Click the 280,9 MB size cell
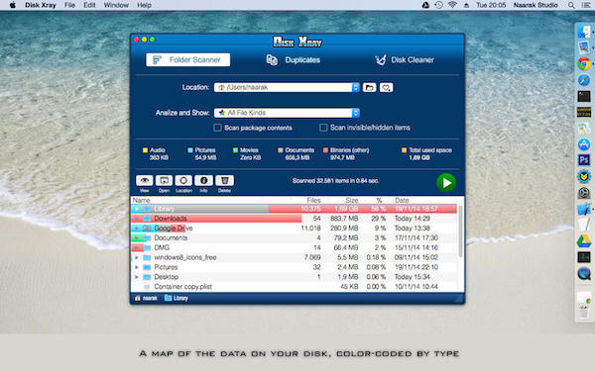595x371 pixels. pos(344,229)
